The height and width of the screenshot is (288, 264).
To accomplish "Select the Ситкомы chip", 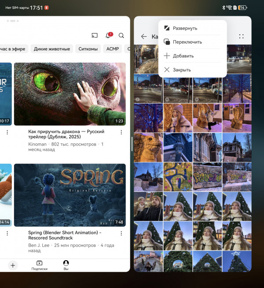I will coord(88,49).
